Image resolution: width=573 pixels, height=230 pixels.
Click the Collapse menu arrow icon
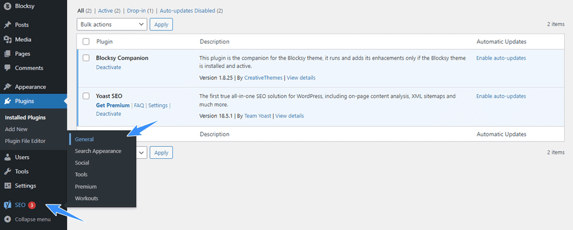click(7, 219)
